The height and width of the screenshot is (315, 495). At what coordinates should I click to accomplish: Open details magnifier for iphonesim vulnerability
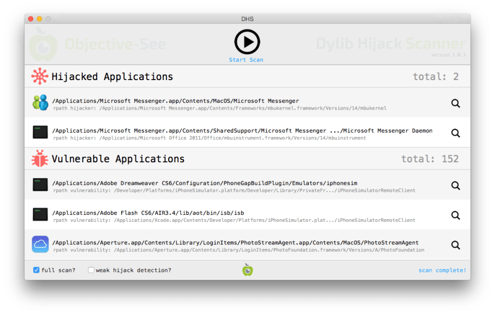click(455, 185)
